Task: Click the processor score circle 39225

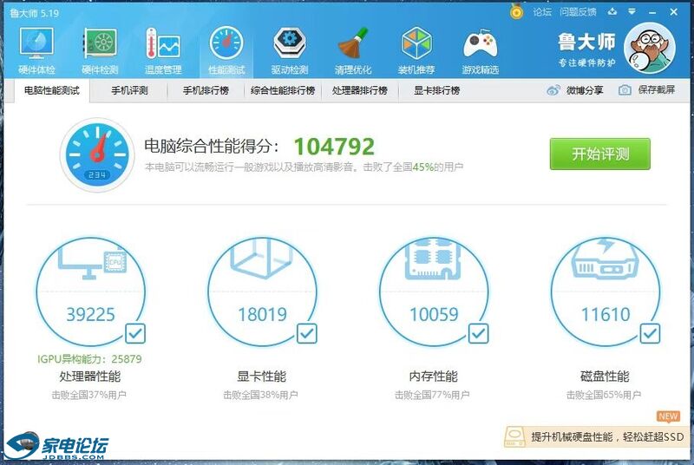Action: (91, 291)
